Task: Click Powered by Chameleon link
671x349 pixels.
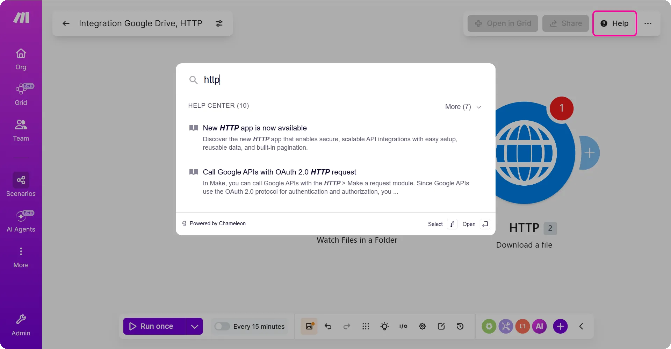Action: coord(214,223)
